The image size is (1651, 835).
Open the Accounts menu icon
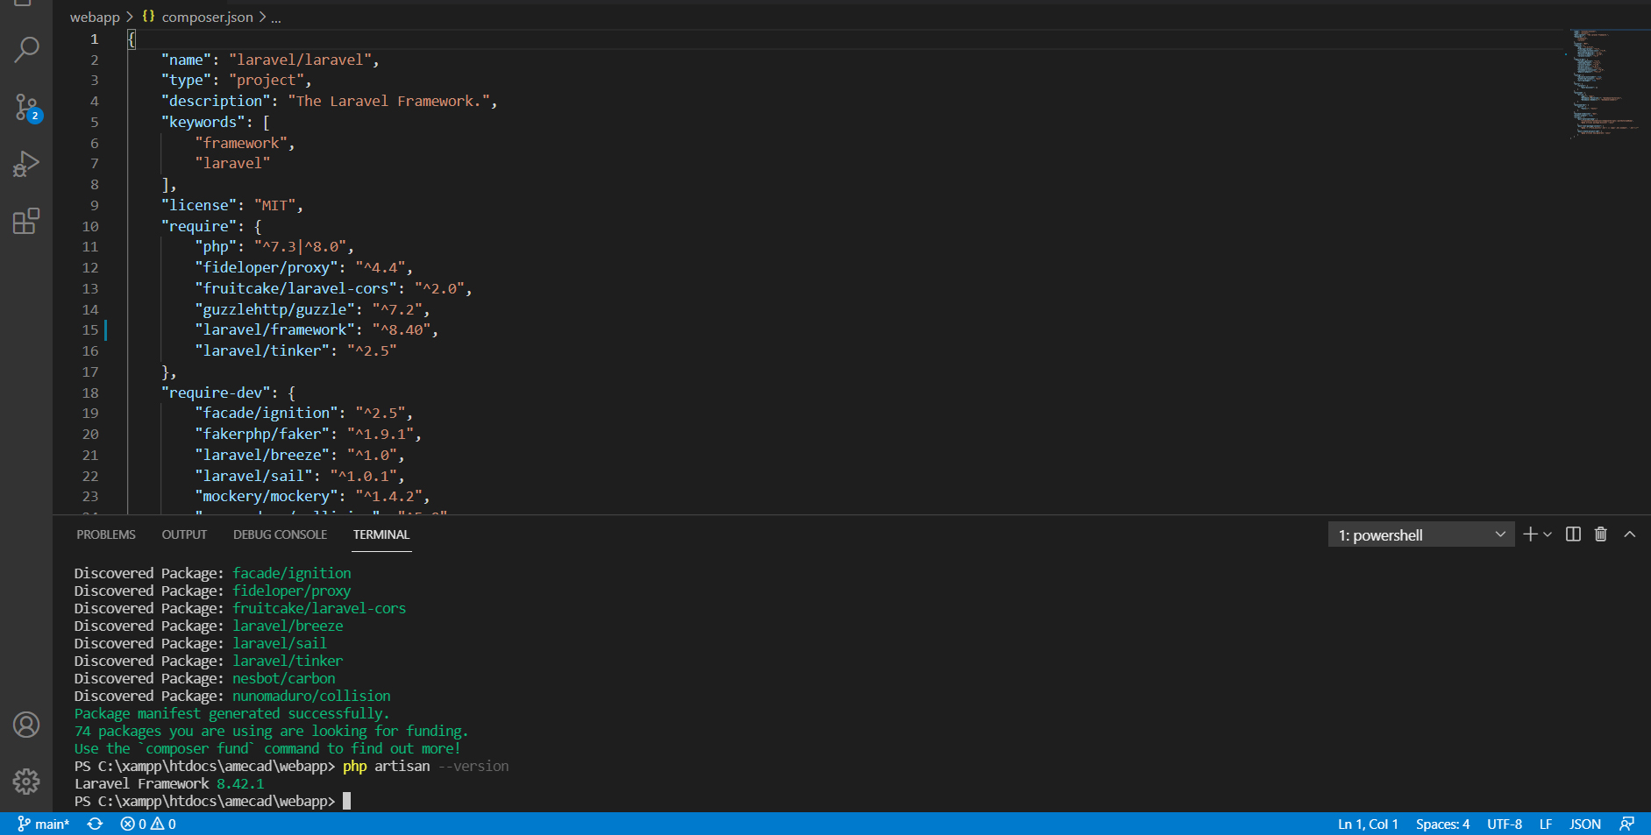pyautogui.click(x=26, y=725)
